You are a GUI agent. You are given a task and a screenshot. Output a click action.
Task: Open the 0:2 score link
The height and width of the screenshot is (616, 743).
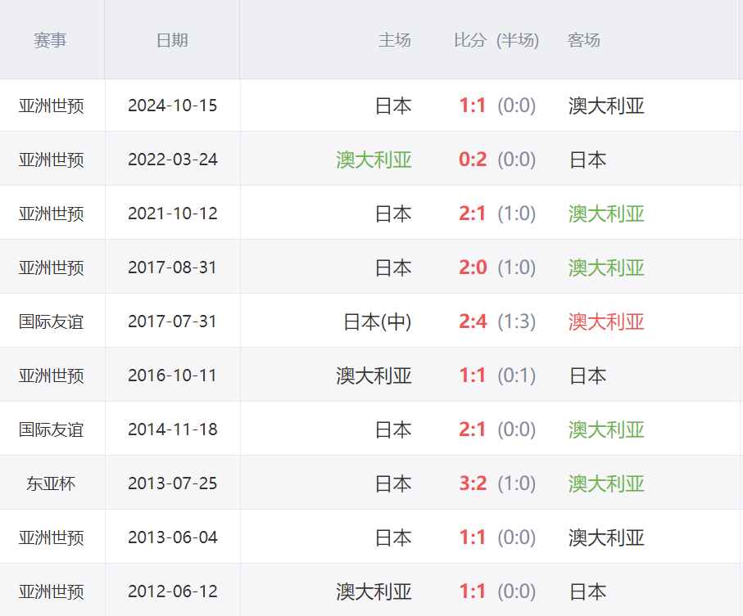click(473, 160)
